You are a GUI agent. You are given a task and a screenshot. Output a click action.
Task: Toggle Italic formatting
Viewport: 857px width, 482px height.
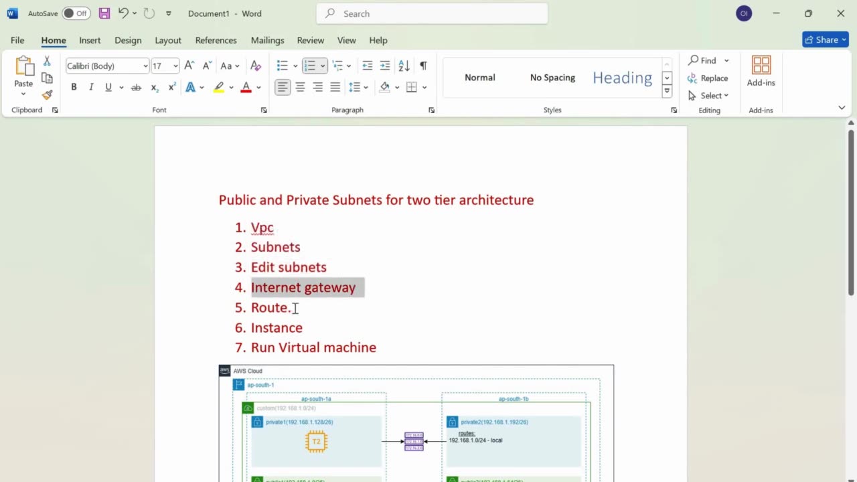[x=91, y=88]
